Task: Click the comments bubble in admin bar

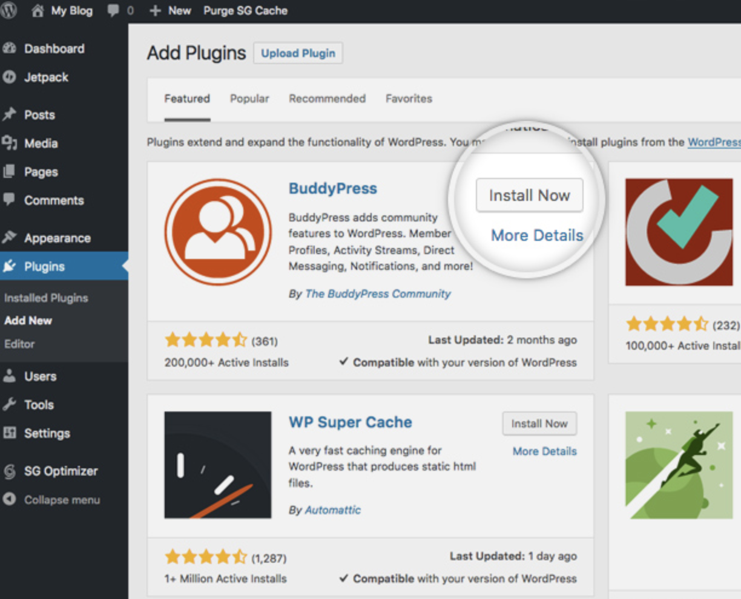Action: pyautogui.click(x=113, y=11)
